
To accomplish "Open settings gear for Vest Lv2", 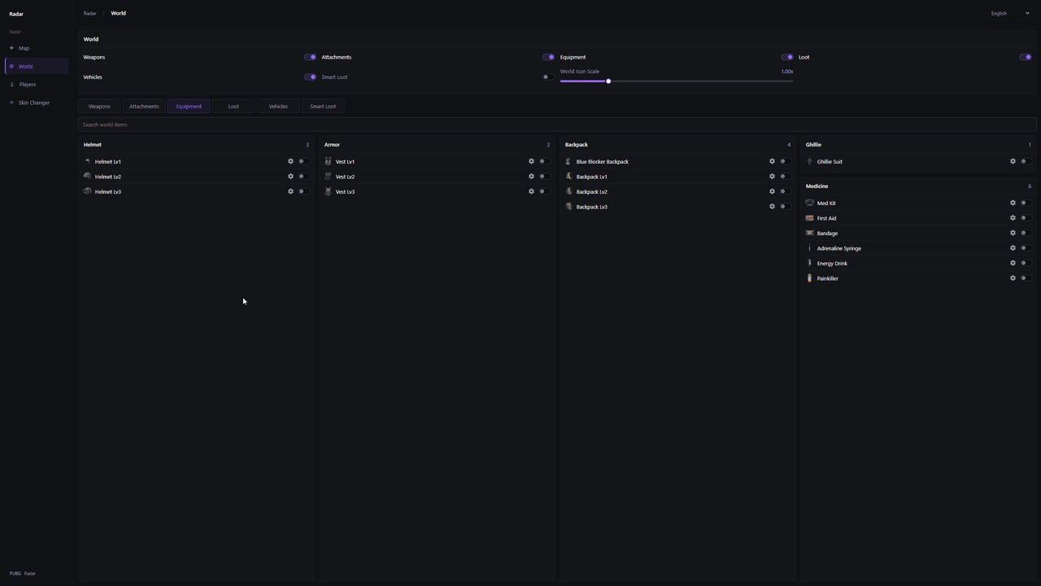I will pyautogui.click(x=531, y=177).
